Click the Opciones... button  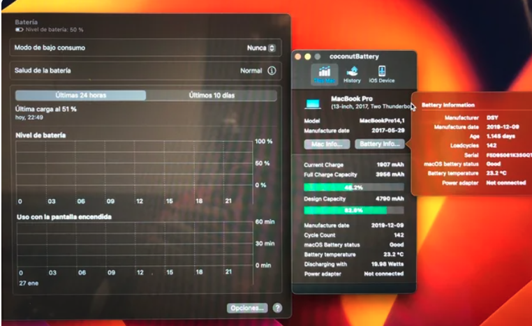[x=247, y=308]
